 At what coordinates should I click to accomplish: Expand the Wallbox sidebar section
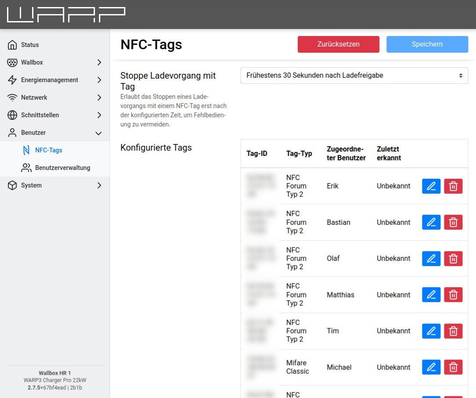(55, 62)
